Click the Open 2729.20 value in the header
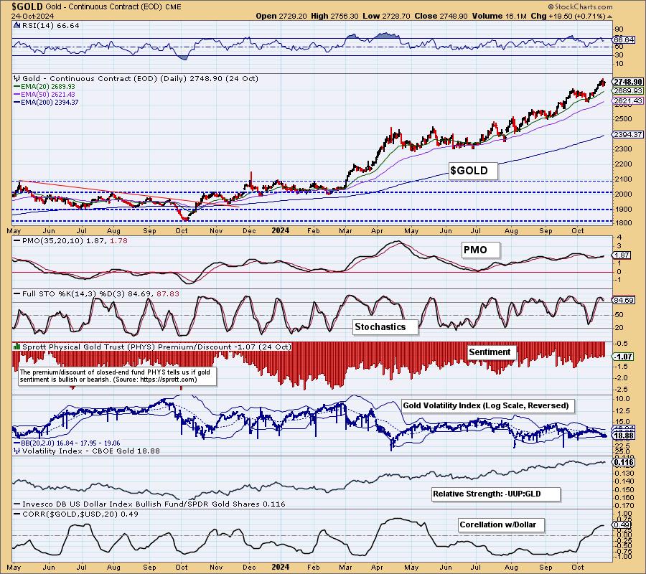This screenshot has width=646, height=574. (282, 16)
